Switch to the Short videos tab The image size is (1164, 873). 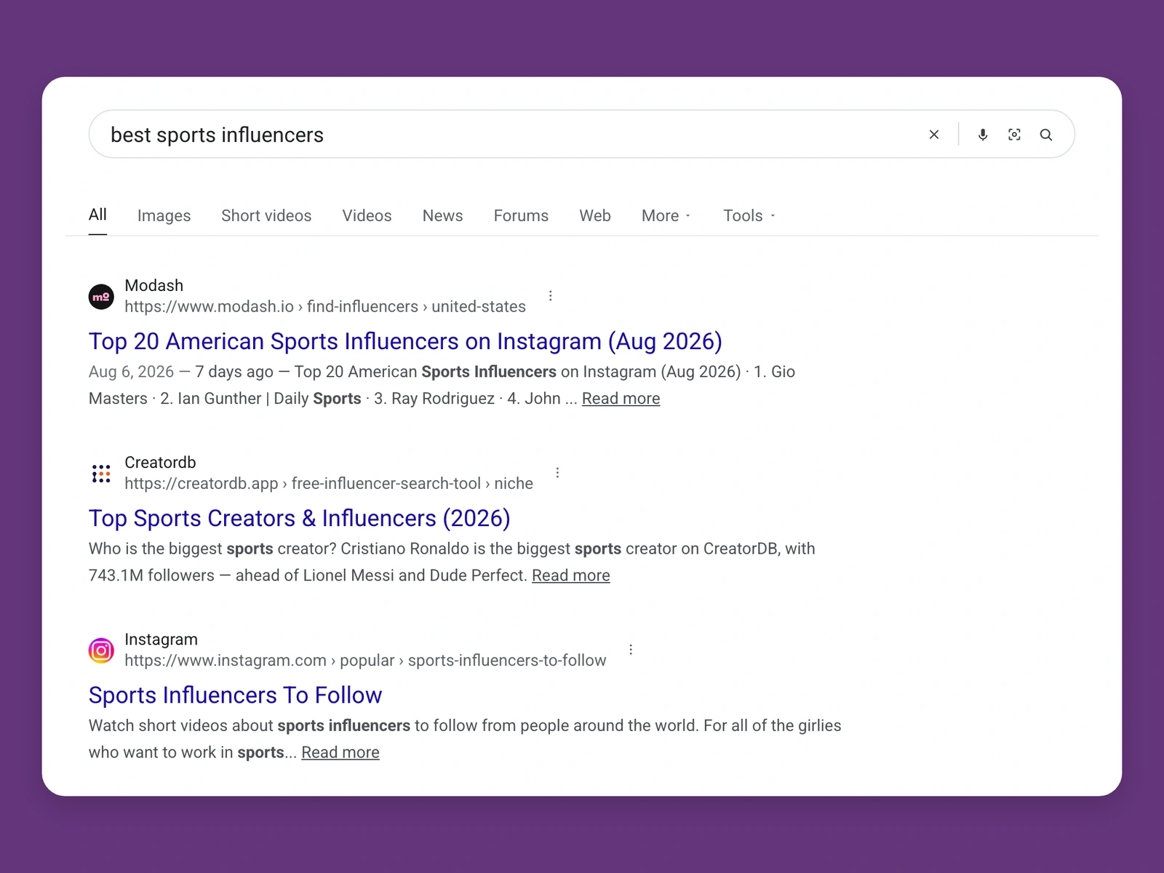point(266,216)
